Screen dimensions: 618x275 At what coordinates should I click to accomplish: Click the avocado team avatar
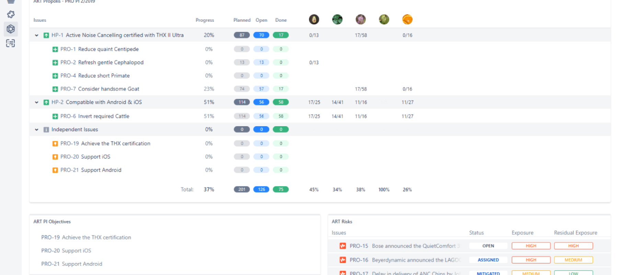point(314,20)
